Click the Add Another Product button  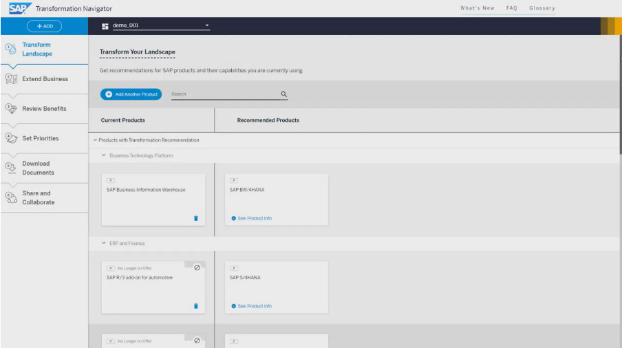[x=131, y=94]
